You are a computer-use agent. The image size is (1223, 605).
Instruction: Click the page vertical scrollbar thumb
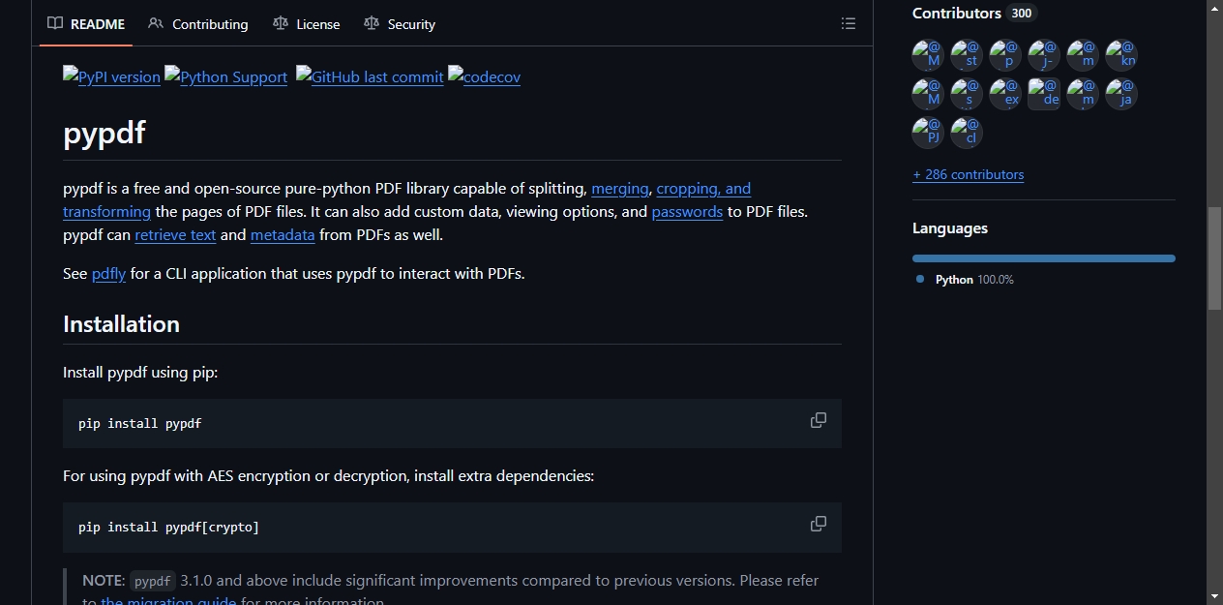tap(1215, 257)
